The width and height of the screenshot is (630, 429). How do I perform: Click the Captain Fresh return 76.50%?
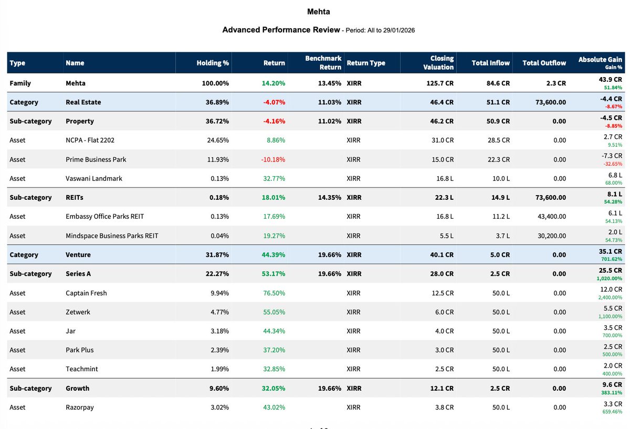[x=275, y=293]
